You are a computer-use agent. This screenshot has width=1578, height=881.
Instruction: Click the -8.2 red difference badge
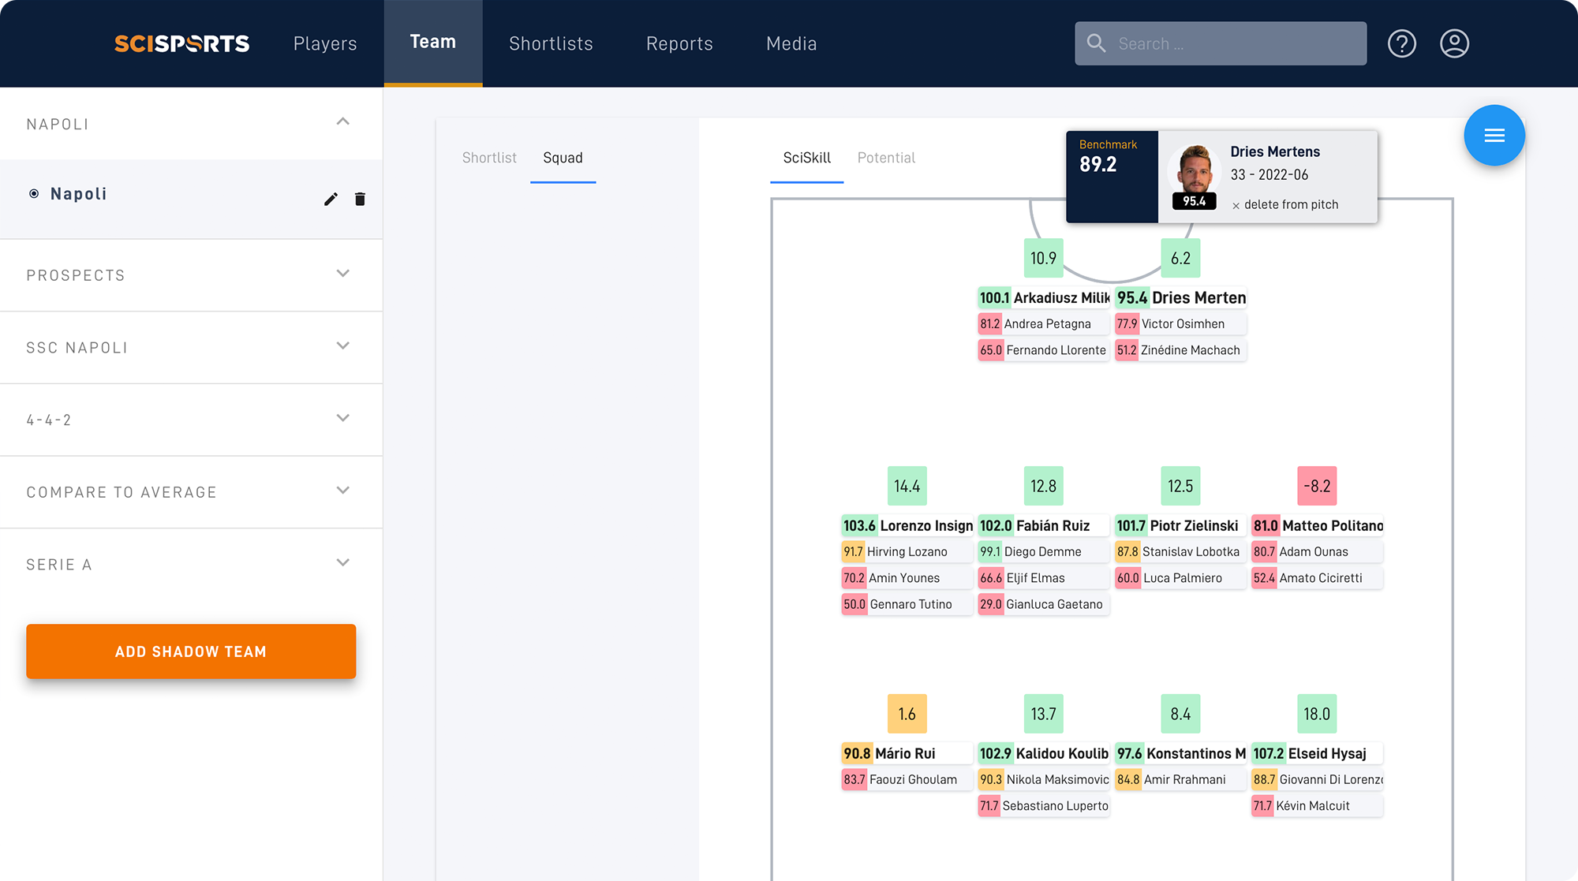[1317, 486]
